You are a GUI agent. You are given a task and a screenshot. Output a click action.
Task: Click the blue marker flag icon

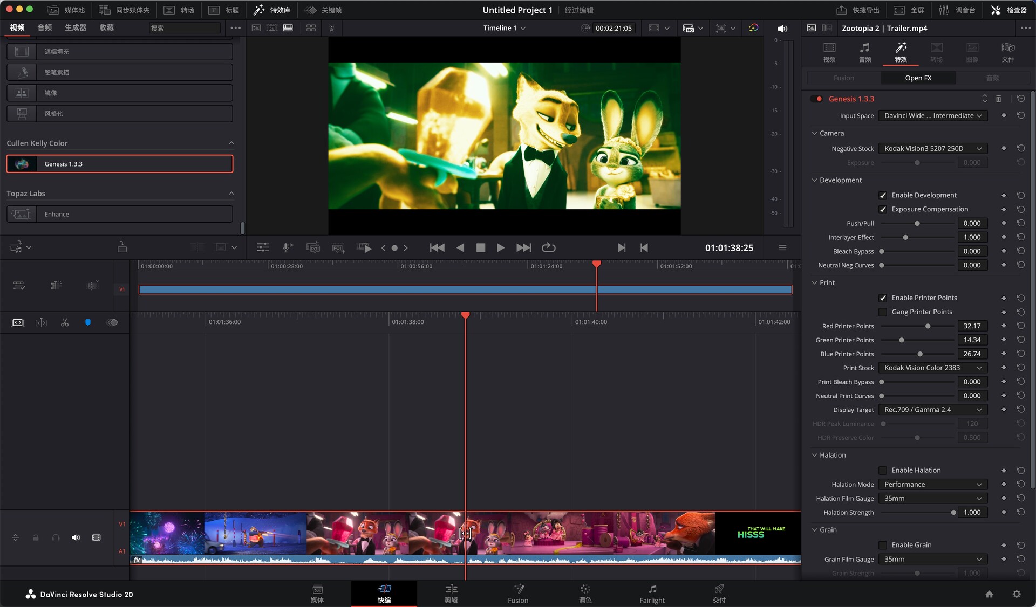[88, 322]
